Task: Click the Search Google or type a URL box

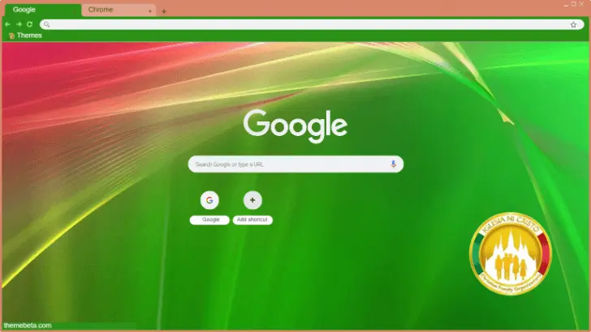Action: (288, 164)
